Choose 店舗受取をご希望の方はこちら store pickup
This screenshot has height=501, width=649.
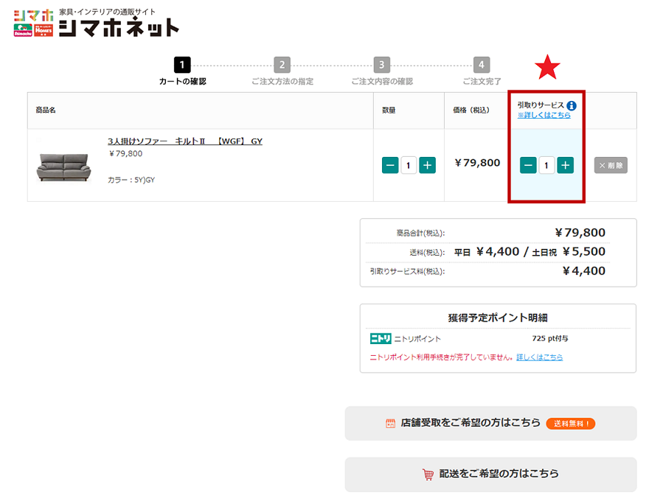pos(490,424)
